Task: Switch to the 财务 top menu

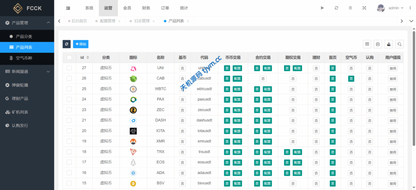Action: (x=146, y=8)
